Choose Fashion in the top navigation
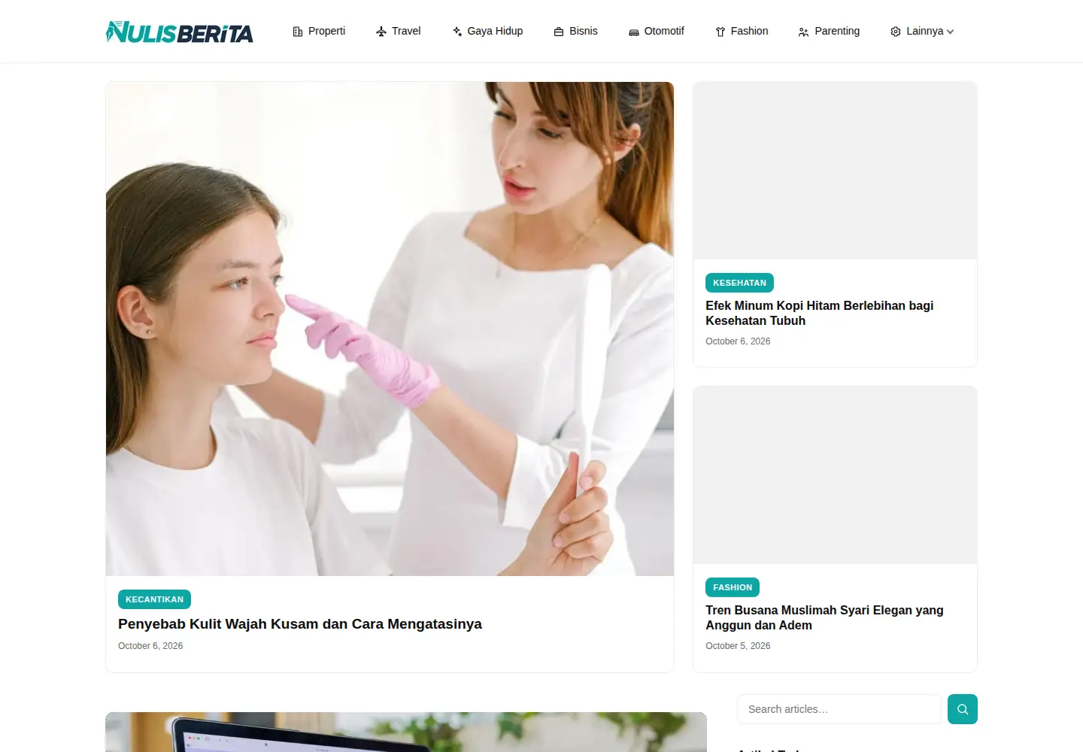 click(742, 31)
